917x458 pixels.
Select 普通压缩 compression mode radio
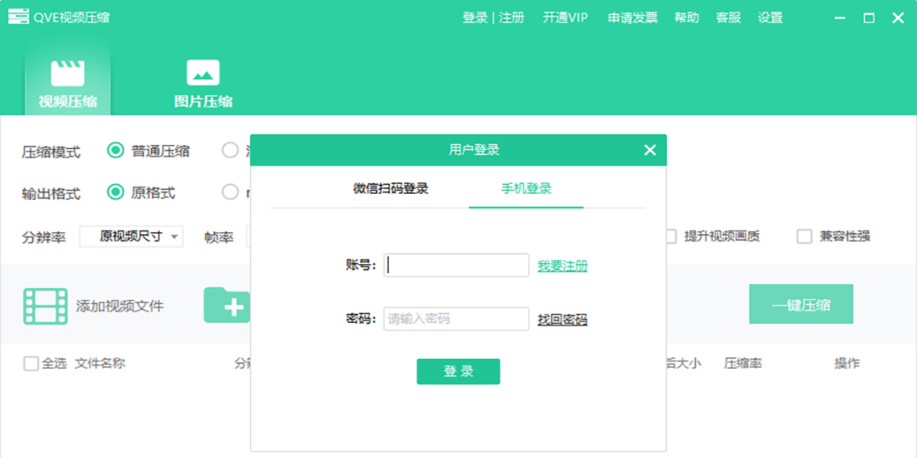tap(115, 150)
